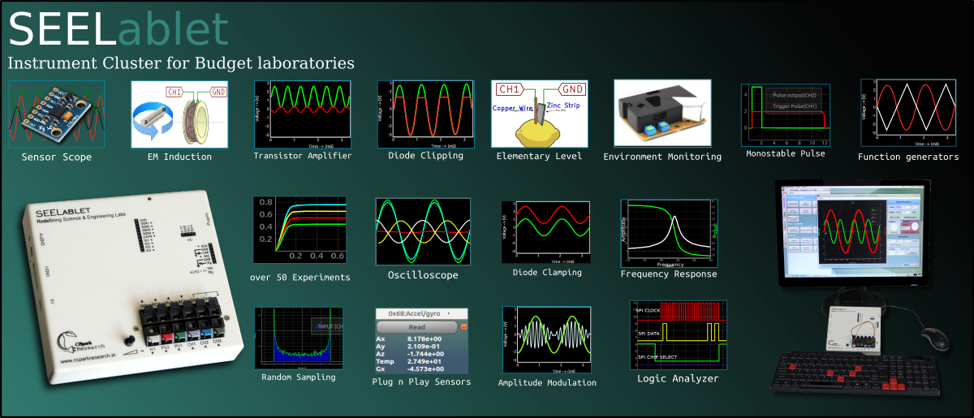The width and height of the screenshot is (974, 418).
Task: Click 'Pulse output(CH2)' legend in Monostable plot
Action: click(x=794, y=95)
